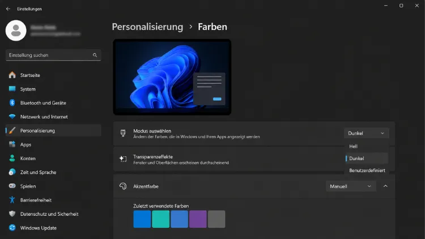
Task: Click the Zuletzt verwendete Farben label
Action: pos(161,206)
